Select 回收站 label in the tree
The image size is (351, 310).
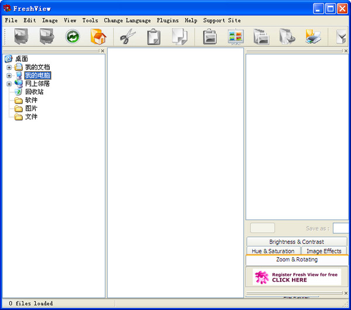coord(35,92)
